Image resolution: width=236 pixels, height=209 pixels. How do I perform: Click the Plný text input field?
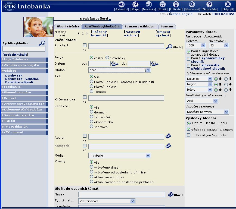(126, 46)
